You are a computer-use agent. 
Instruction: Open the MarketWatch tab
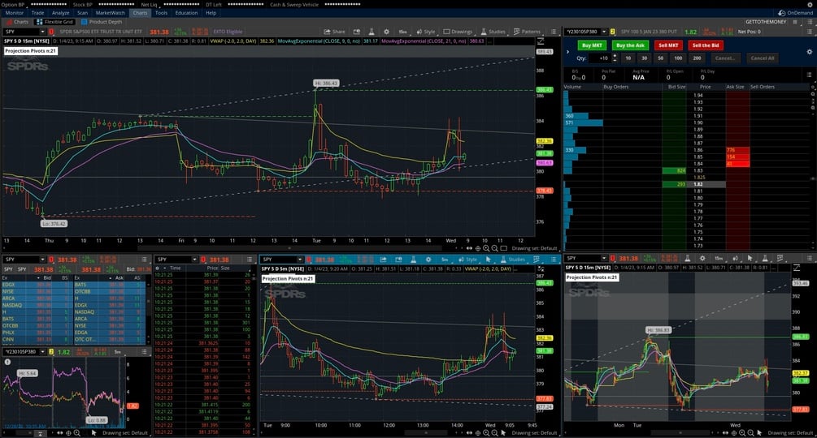[111, 13]
